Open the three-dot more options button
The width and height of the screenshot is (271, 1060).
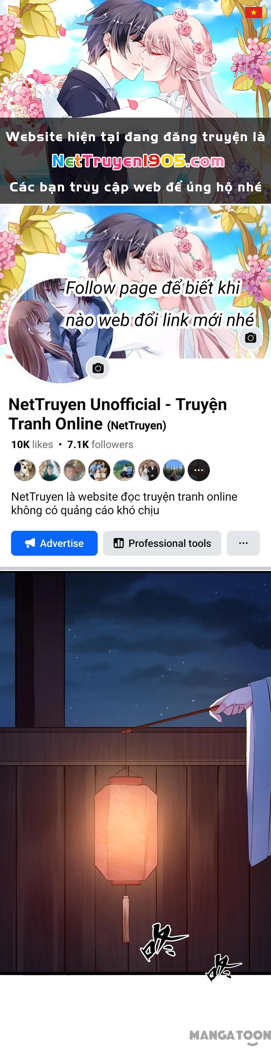click(243, 543)
